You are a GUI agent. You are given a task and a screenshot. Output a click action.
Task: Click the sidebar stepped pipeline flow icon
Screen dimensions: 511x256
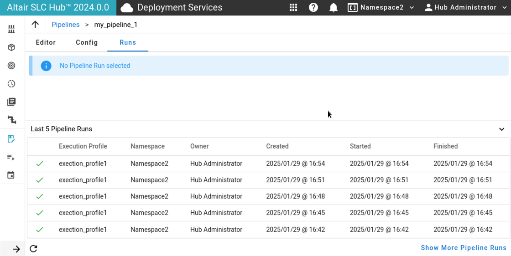pos(12,120)
